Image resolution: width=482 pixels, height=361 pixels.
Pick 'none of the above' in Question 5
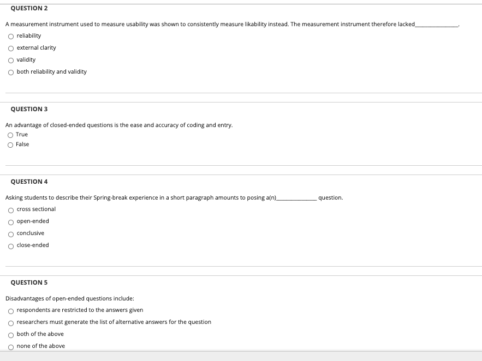pos(11,347)
